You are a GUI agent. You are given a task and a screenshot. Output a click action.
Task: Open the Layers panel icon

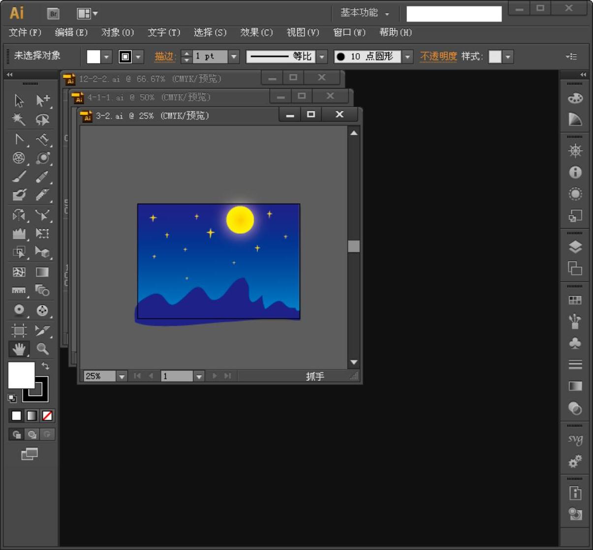tap(575, 246)
